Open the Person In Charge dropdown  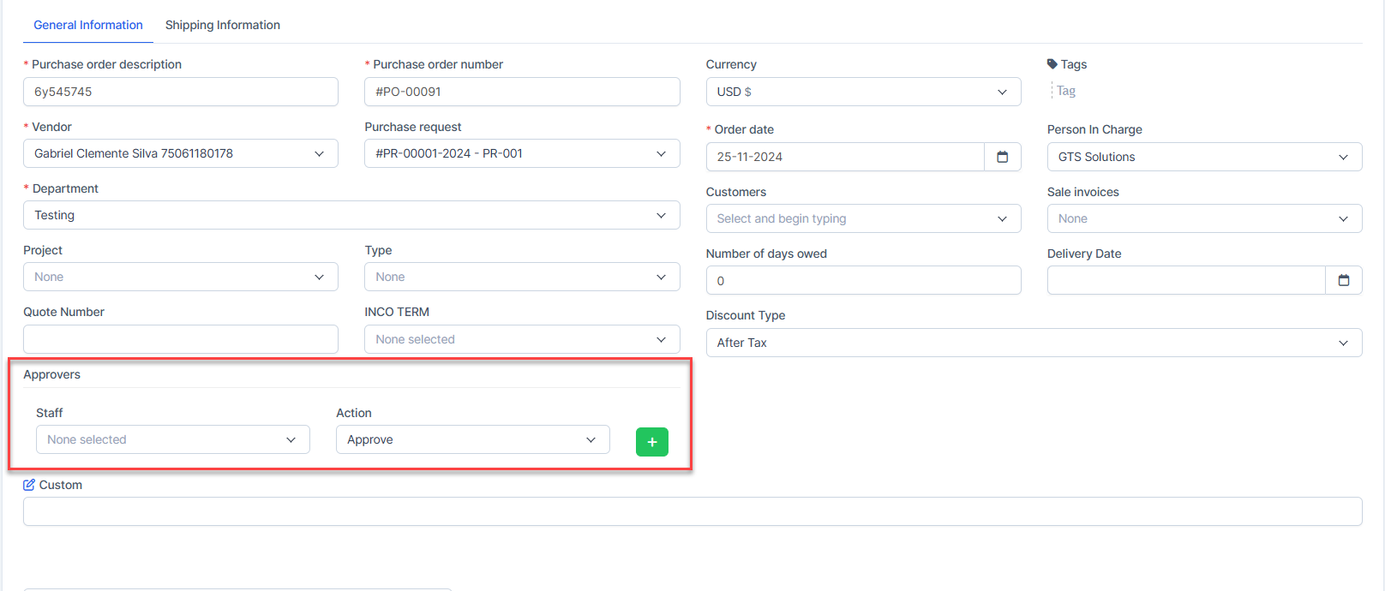coord(1203,157)
